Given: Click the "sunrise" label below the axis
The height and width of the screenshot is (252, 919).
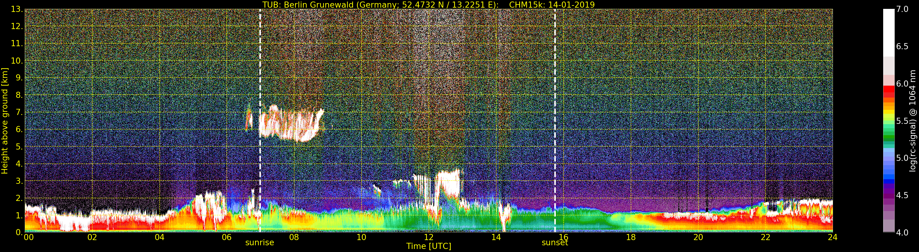Looking at the screenshot, I should click(x=259, y=243).
